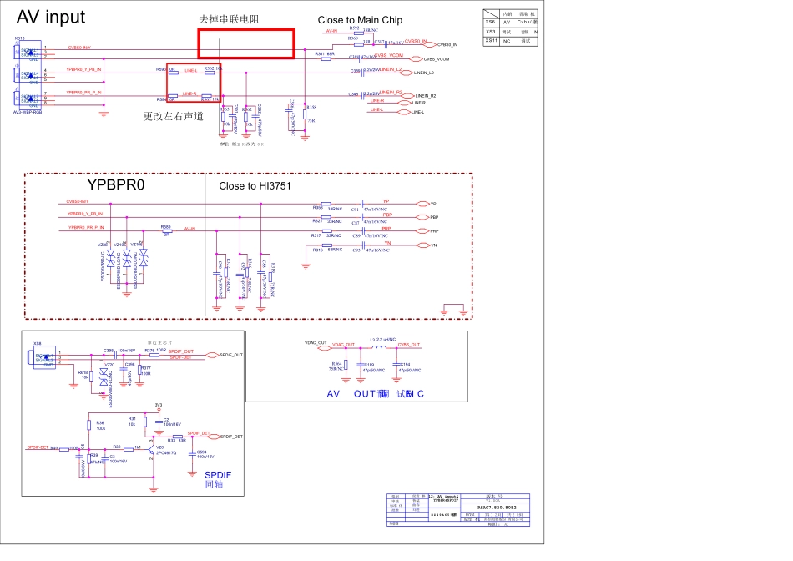The height and width of the screenshot is (561, 793).
Task: Click the SPDIF_OUT port symbol
Action: click(x=212, y=355)
